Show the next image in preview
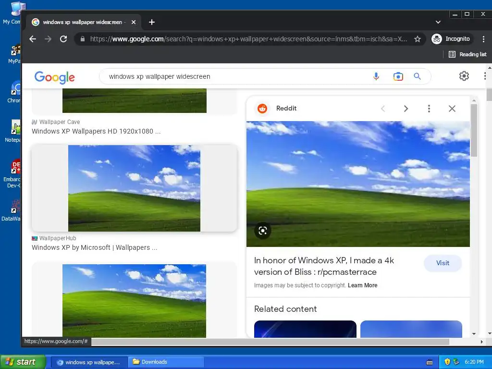This screenshot has width=492, height=369. 406,109
